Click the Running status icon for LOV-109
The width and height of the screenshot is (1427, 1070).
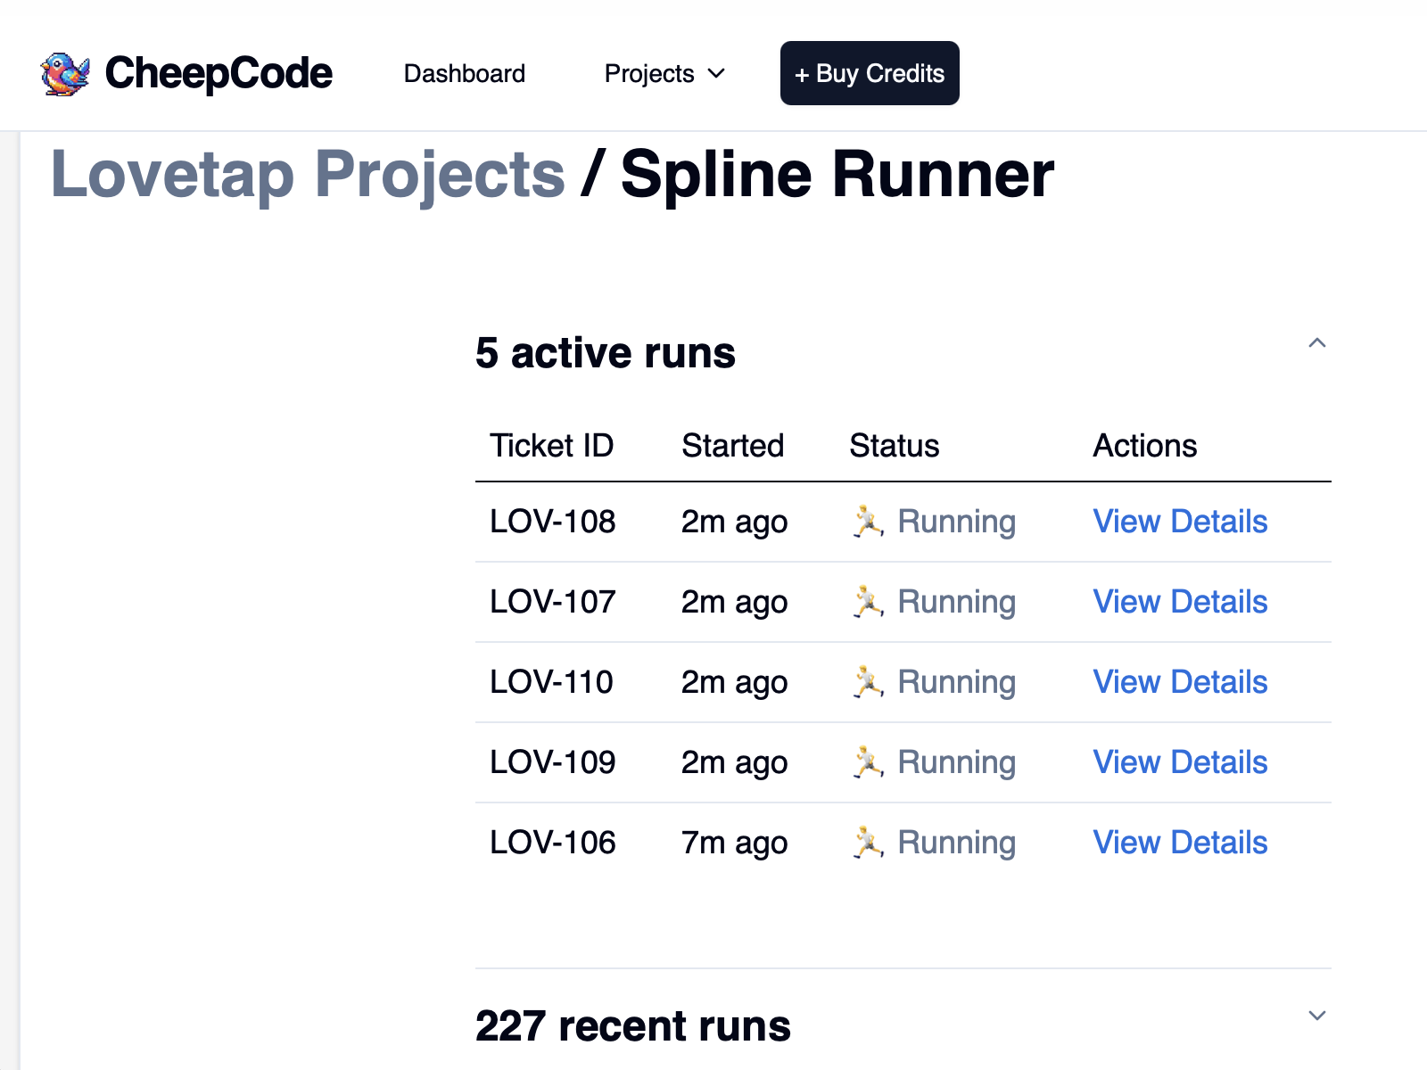[x=868, y=762]
